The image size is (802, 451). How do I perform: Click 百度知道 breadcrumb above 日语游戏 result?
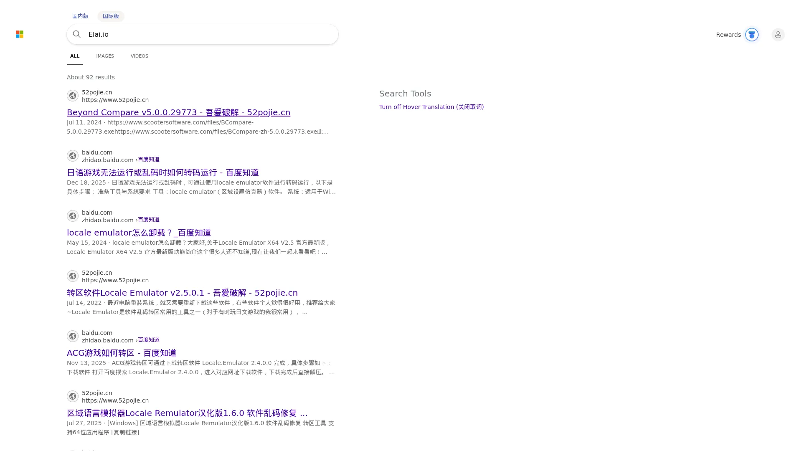click(149, 160)
